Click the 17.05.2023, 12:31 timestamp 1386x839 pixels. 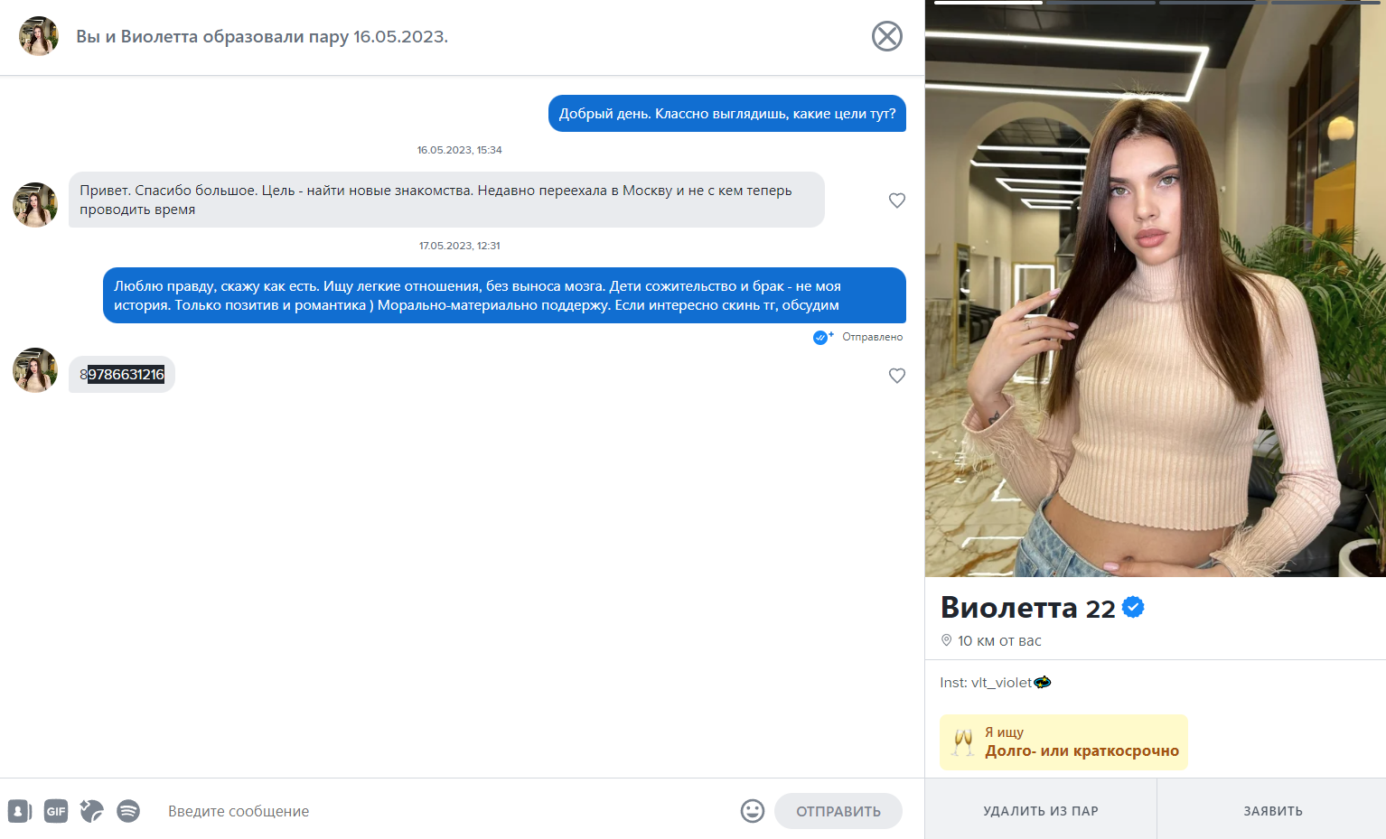459,246
